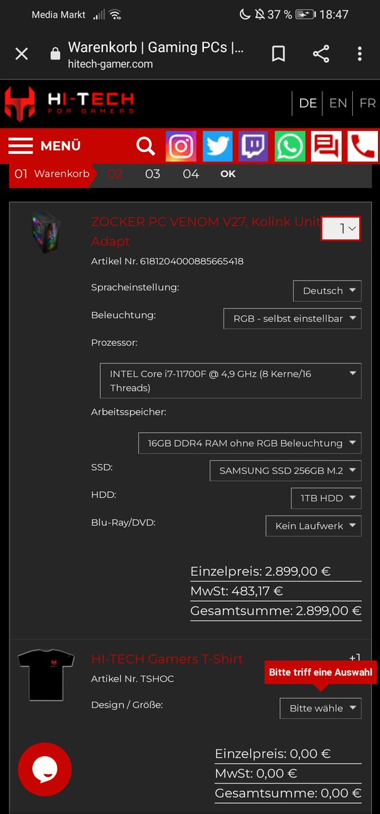Choose a size in Bitte wähle dropdown

pyautogui.click(x=320, y=708)
